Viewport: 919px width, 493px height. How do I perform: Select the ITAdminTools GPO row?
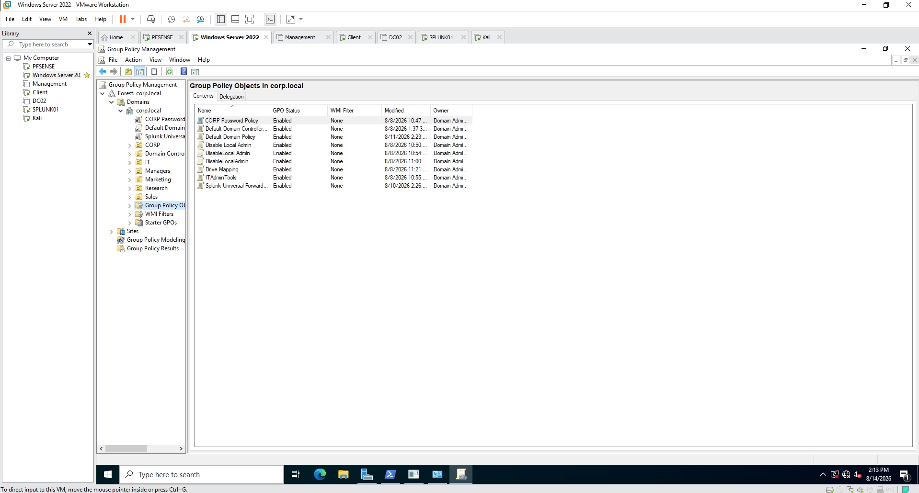tap(334, 178)
